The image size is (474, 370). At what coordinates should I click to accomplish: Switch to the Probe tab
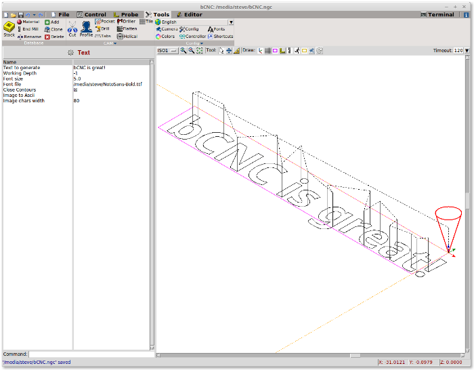tap(126, 14)
